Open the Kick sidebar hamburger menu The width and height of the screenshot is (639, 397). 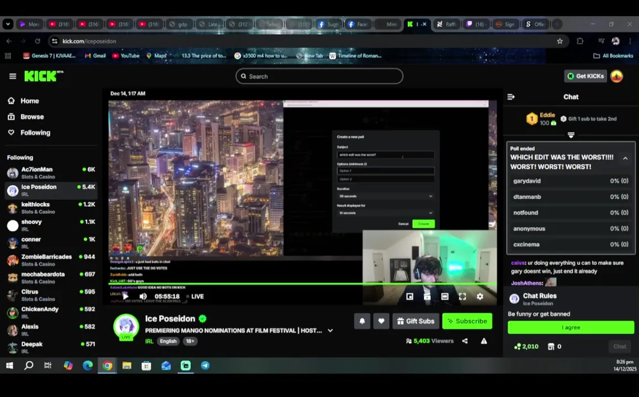coord(13,76)
